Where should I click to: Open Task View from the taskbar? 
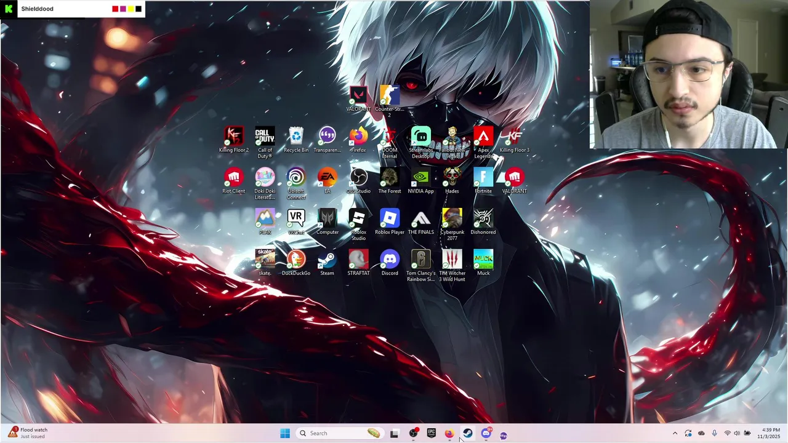click(394, 433)
